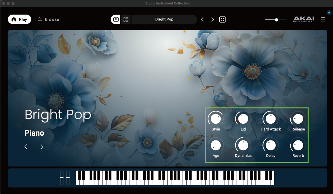Screen dimensions: 333x194
Task: Go to previous preset arrow in top bar
Action: [x=202, y=19]
